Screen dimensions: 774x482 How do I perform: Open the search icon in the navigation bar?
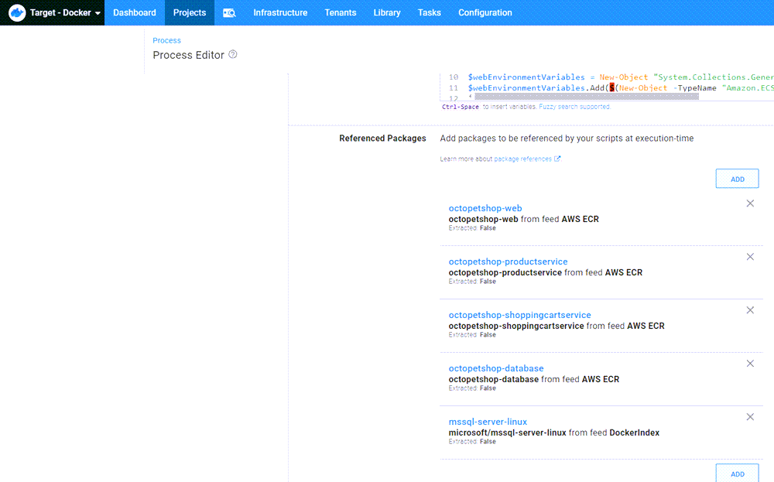(x=229, y=12)
